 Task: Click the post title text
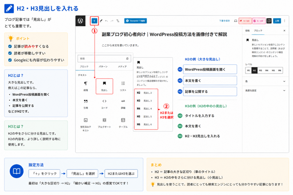point(164,35)
